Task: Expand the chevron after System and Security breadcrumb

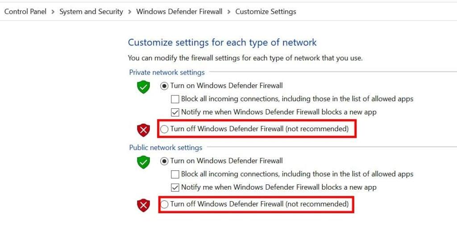Action: 129,12
